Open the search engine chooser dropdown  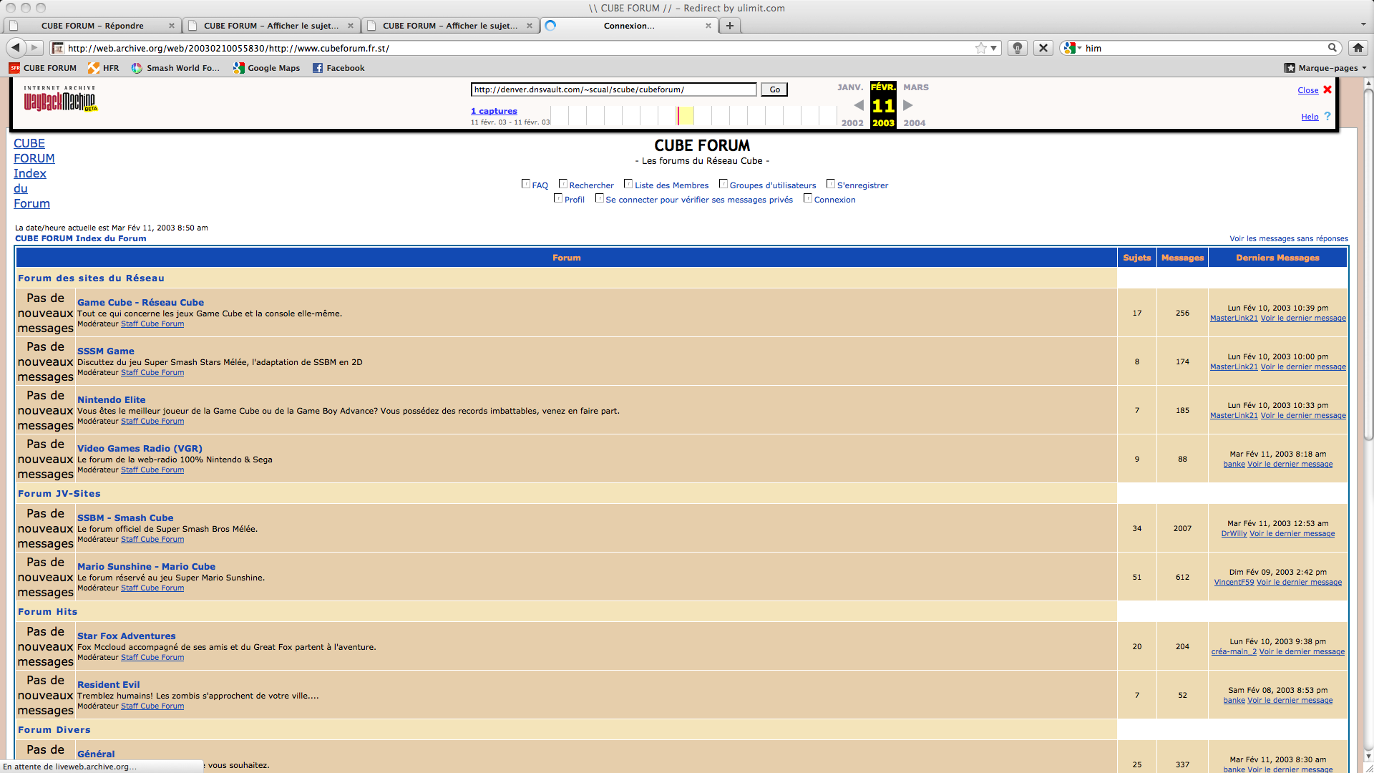coord(1080,48)
